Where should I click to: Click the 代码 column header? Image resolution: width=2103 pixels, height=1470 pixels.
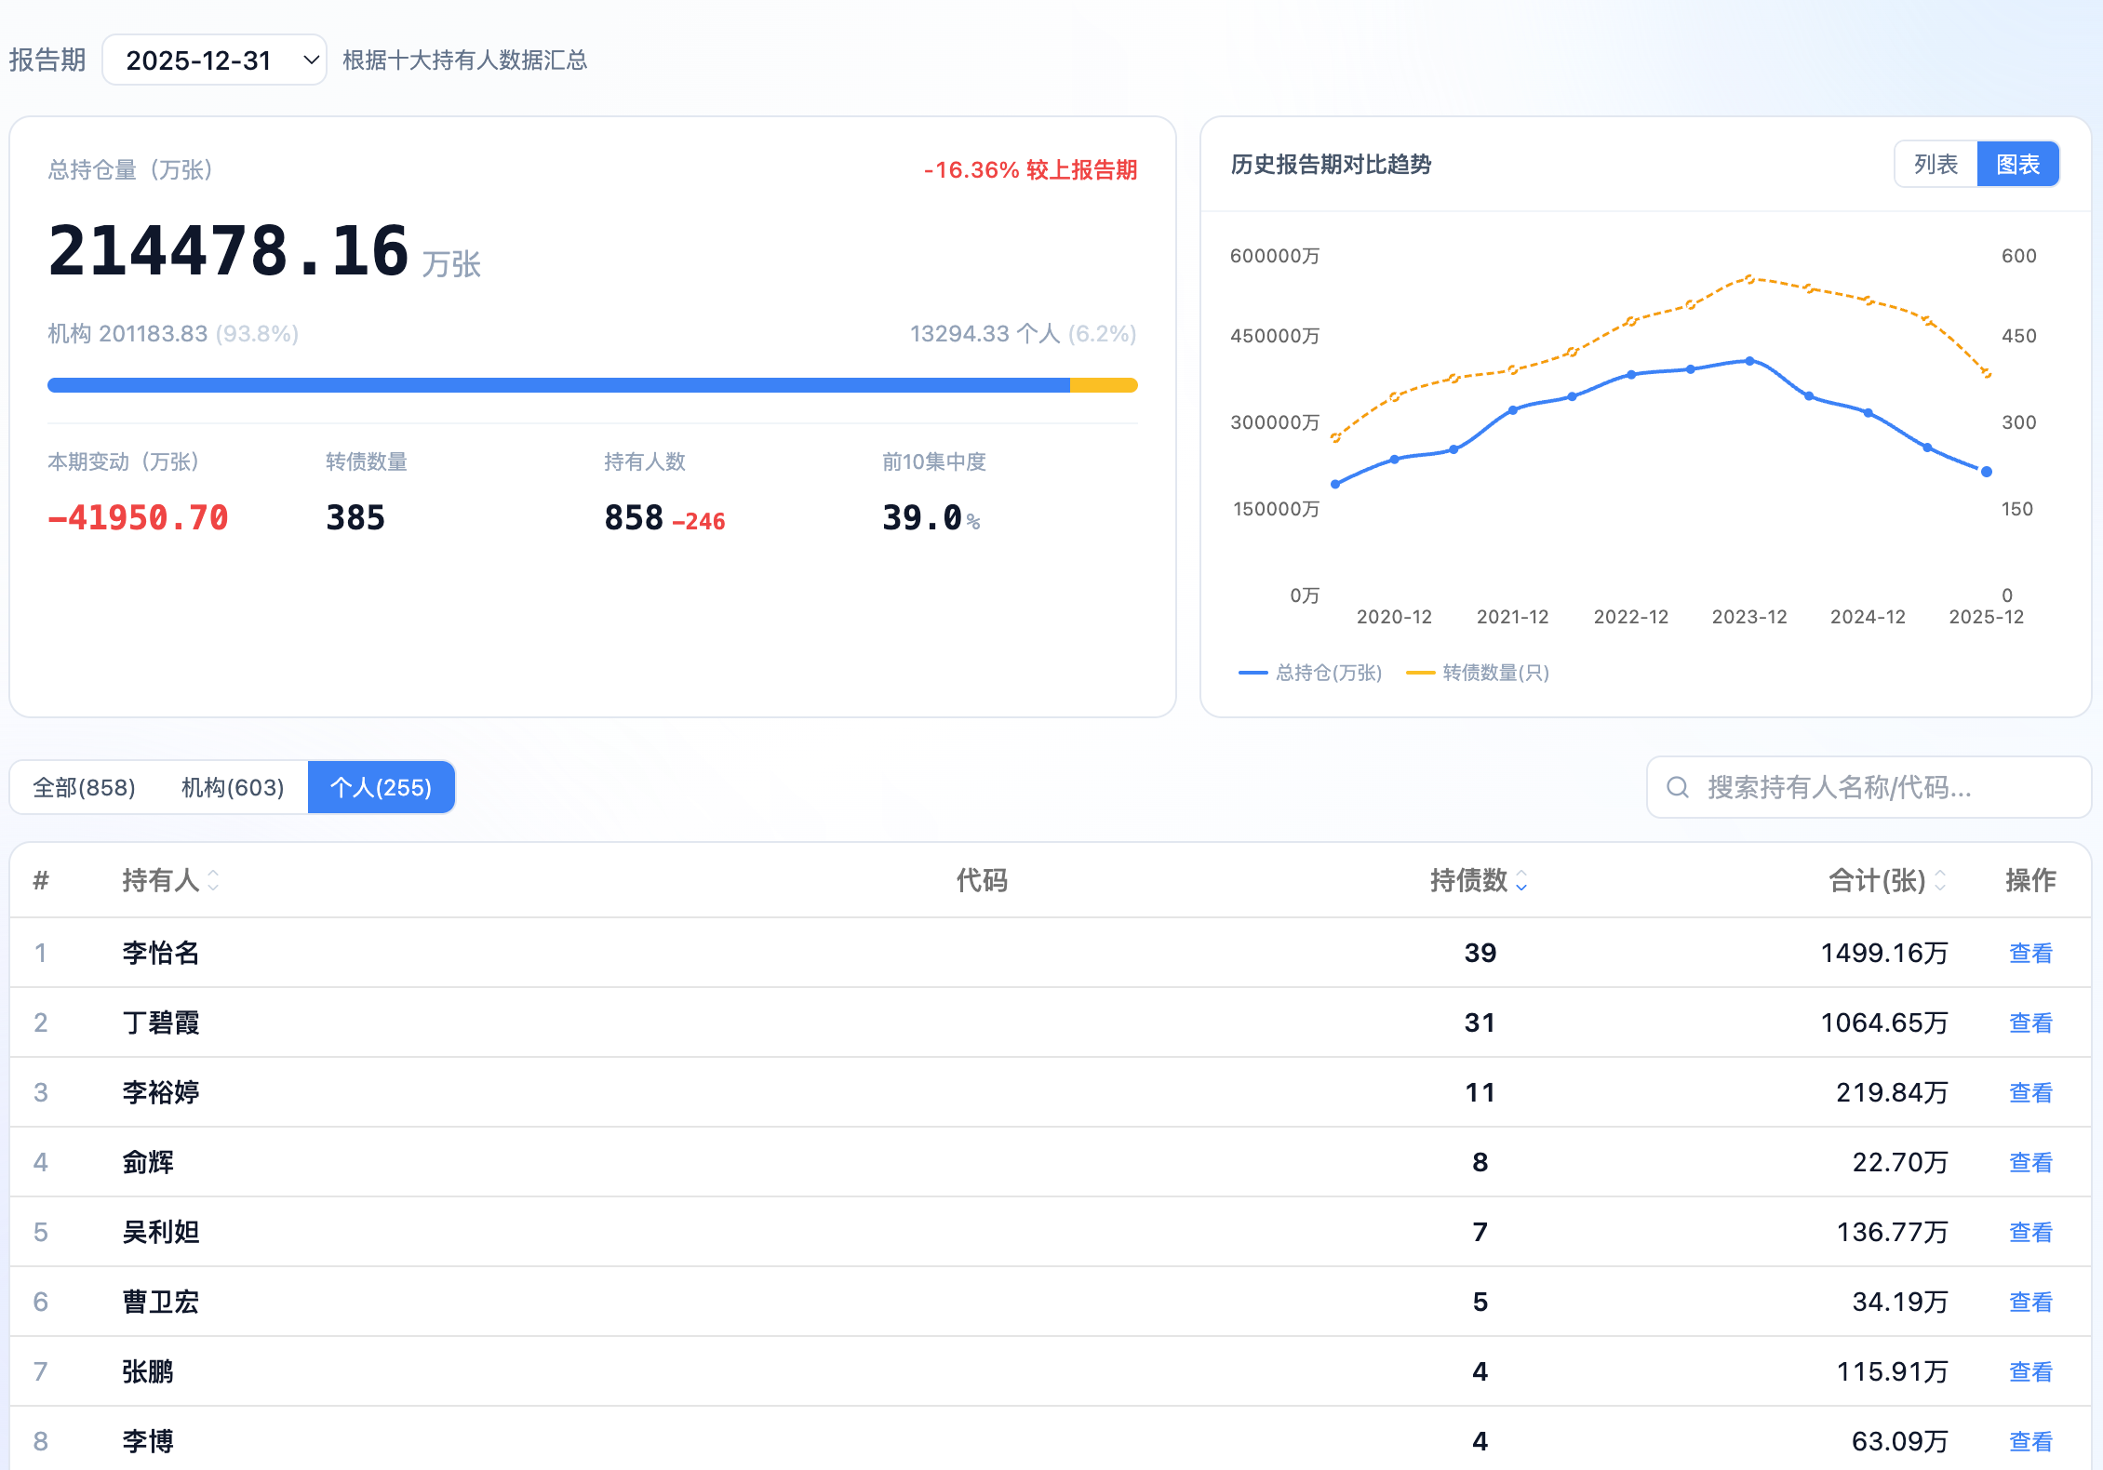click(x=982, y=880)
